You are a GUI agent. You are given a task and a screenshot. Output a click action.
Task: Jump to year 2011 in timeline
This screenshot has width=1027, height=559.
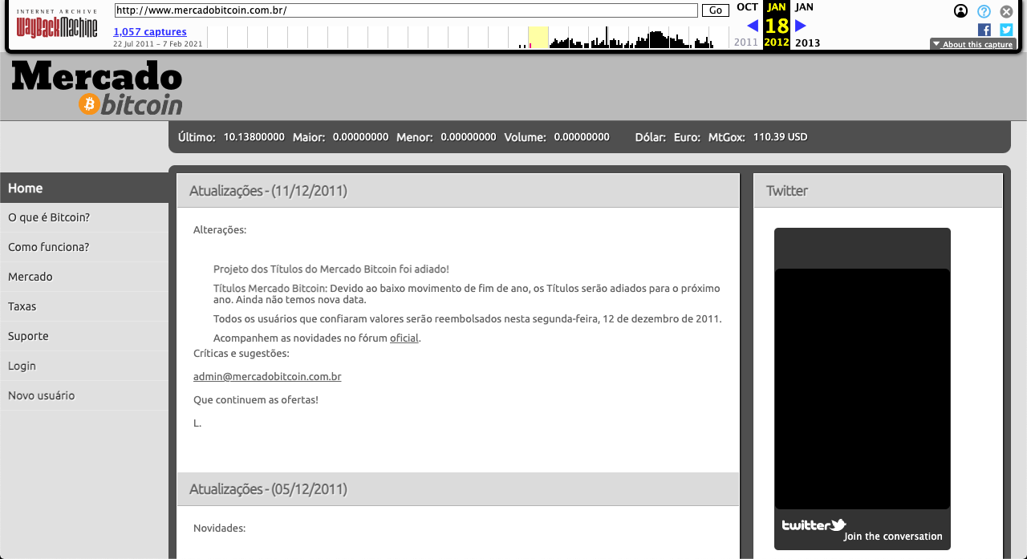pyautogui.click(x=746, y=43)
